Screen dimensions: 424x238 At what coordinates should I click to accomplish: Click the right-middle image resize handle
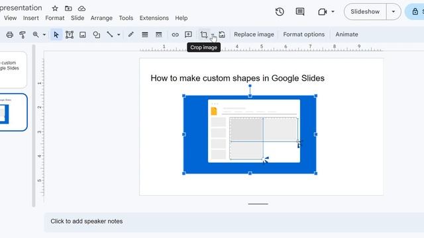tap(316, 134)
